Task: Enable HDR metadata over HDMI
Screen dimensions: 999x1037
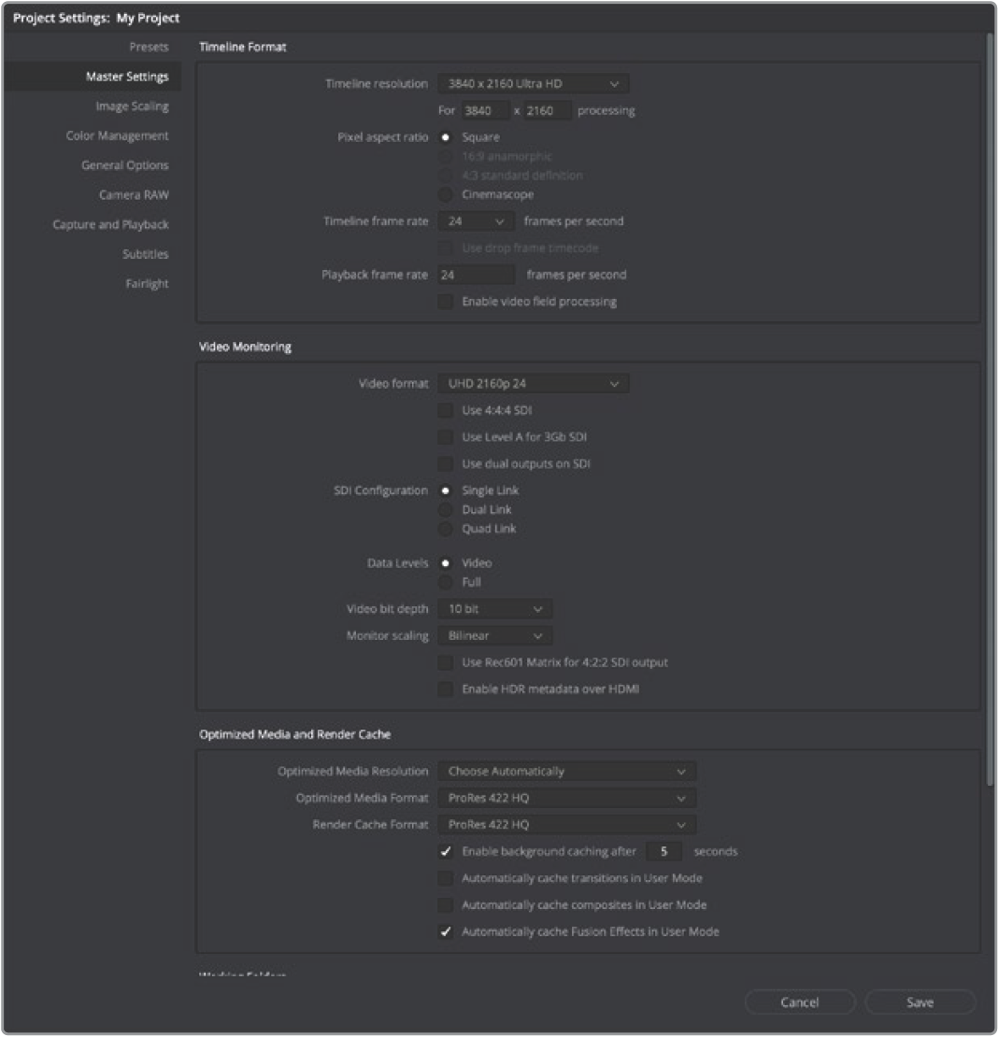Action: 446,689
